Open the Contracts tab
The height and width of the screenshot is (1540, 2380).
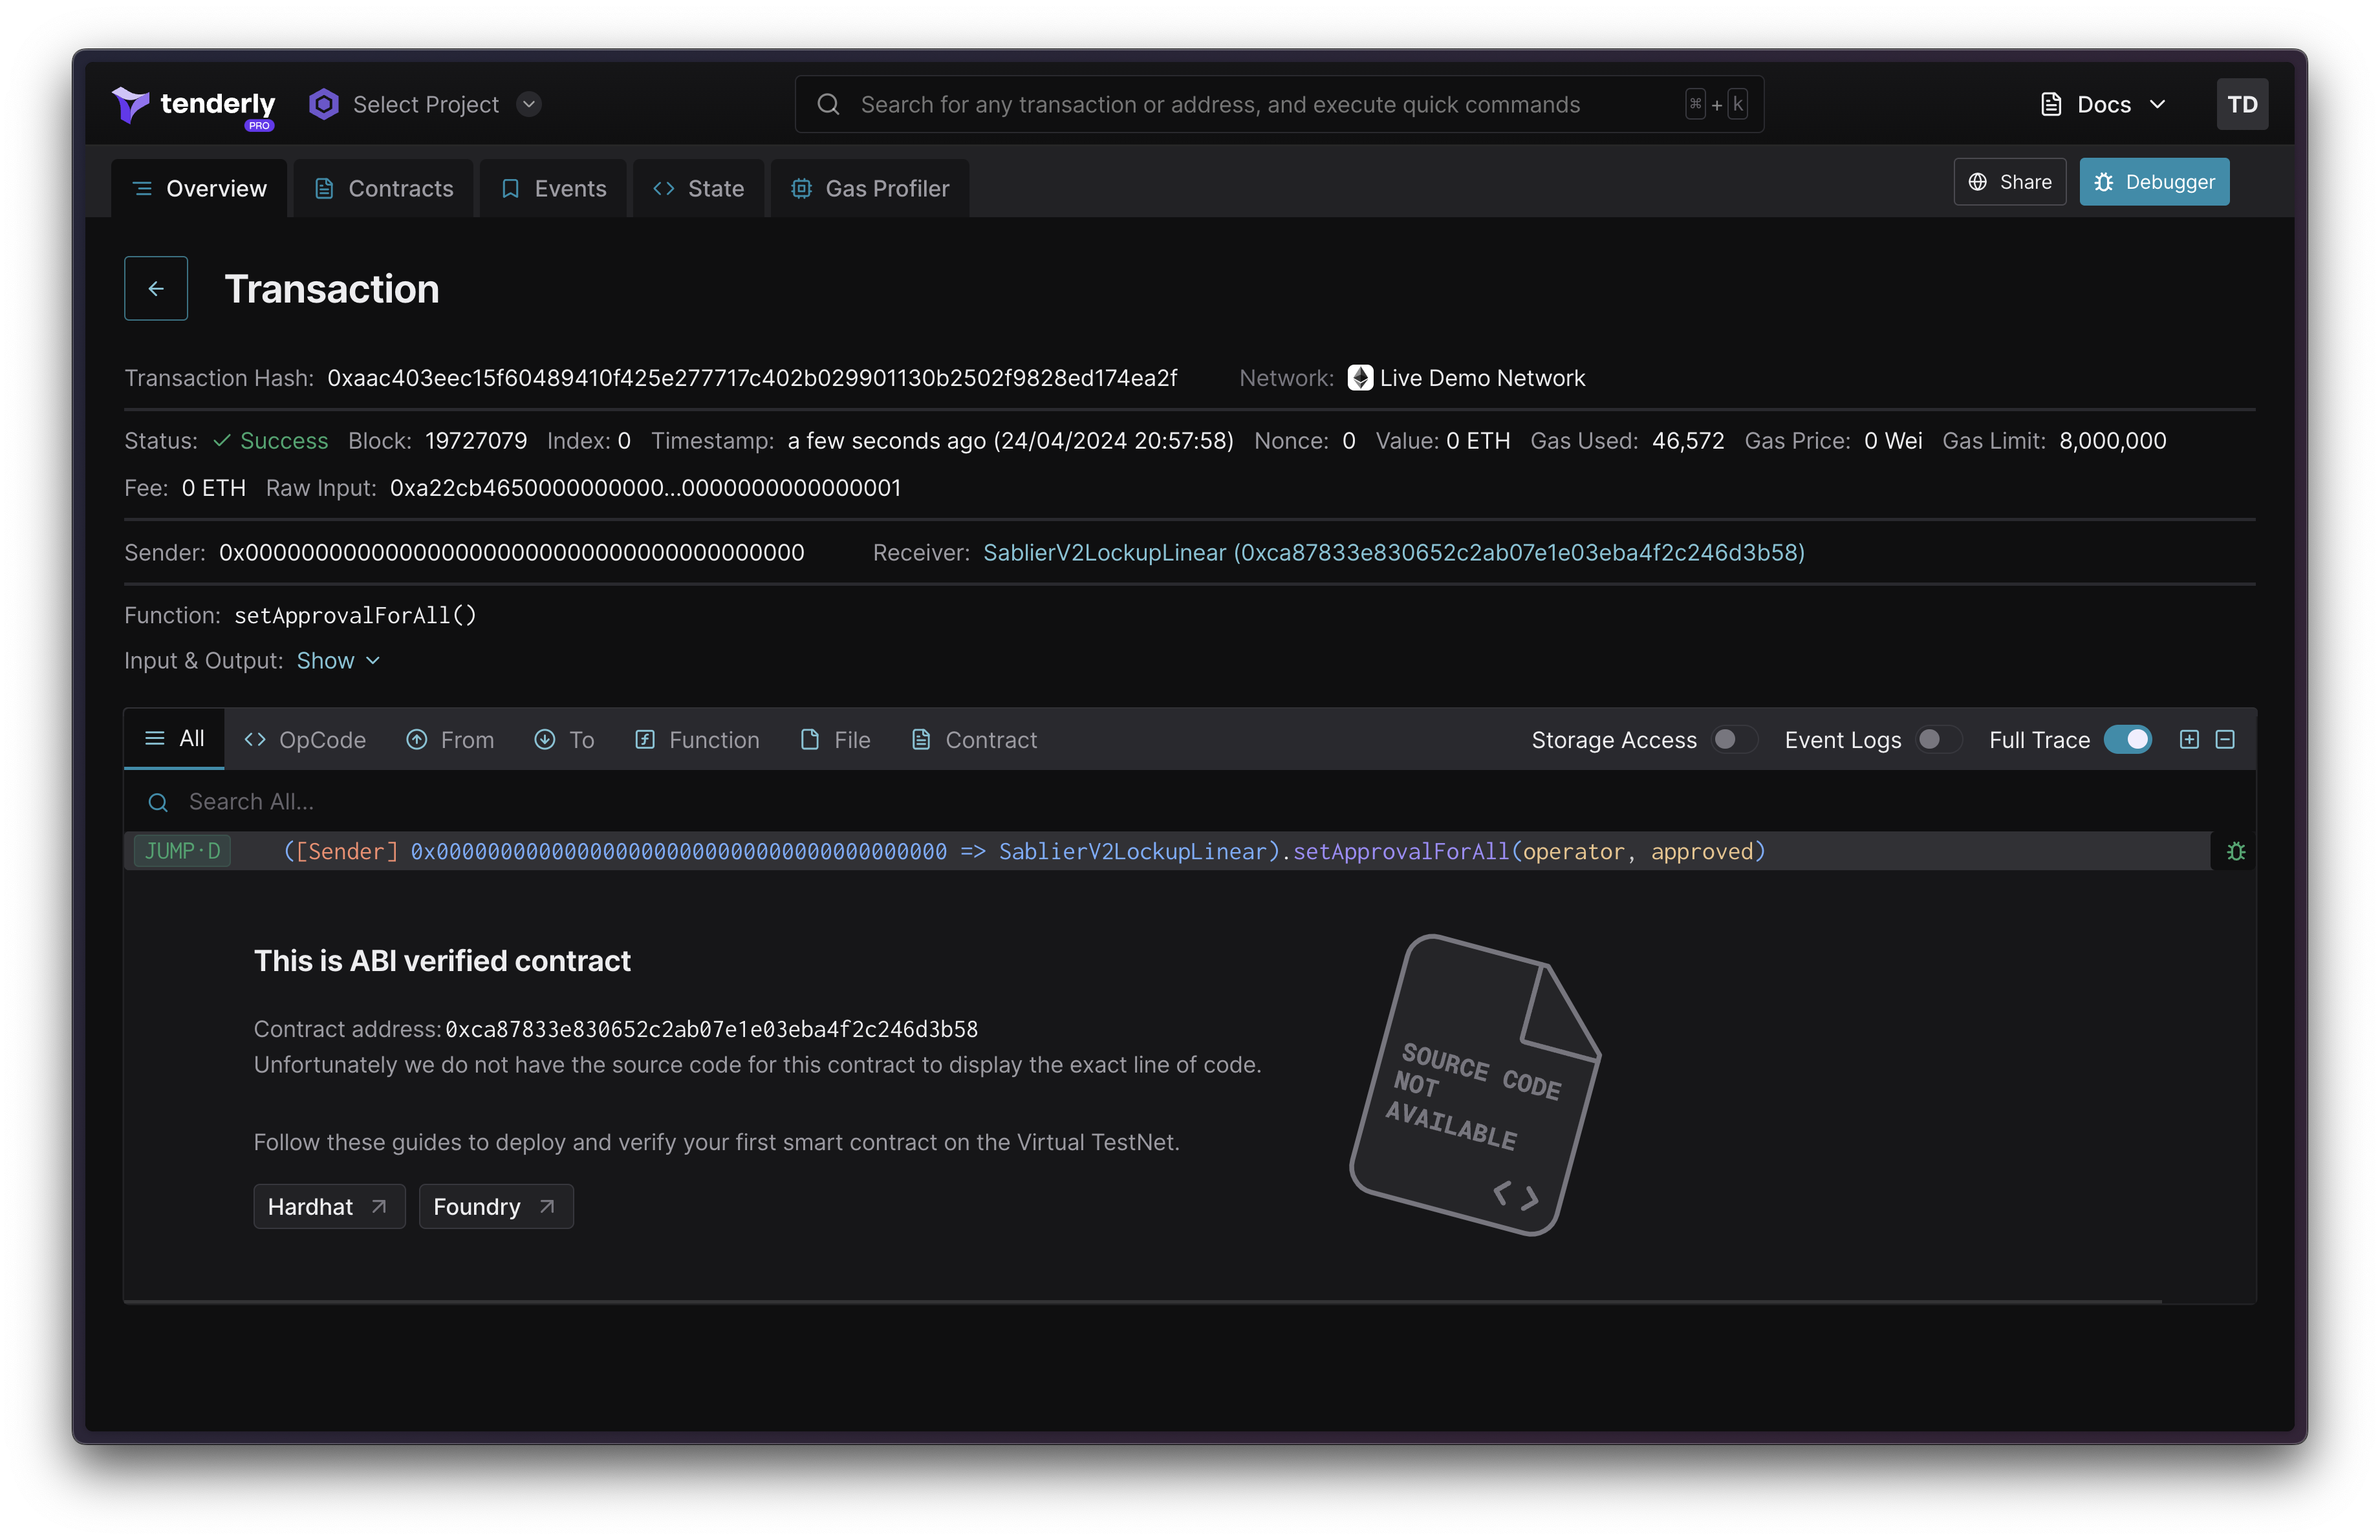[384, 188]
